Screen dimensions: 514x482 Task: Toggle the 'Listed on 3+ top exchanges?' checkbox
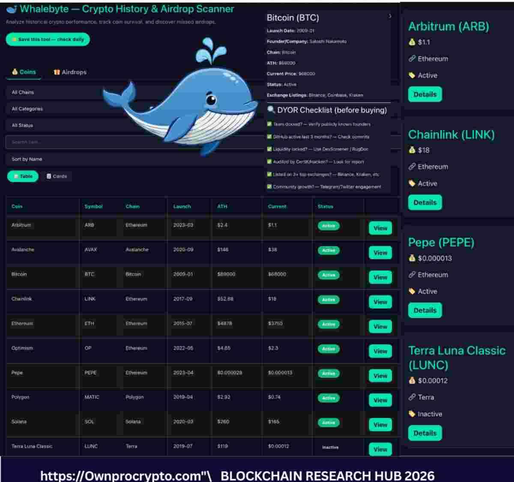coord(269,174)
